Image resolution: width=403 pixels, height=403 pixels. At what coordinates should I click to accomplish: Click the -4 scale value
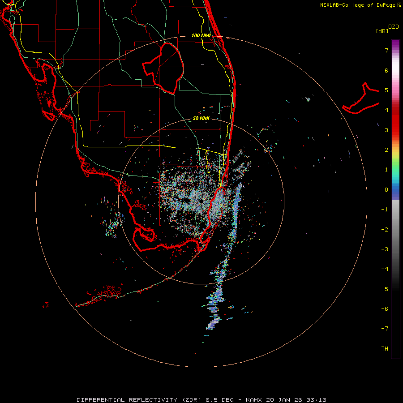click(385, 269)
